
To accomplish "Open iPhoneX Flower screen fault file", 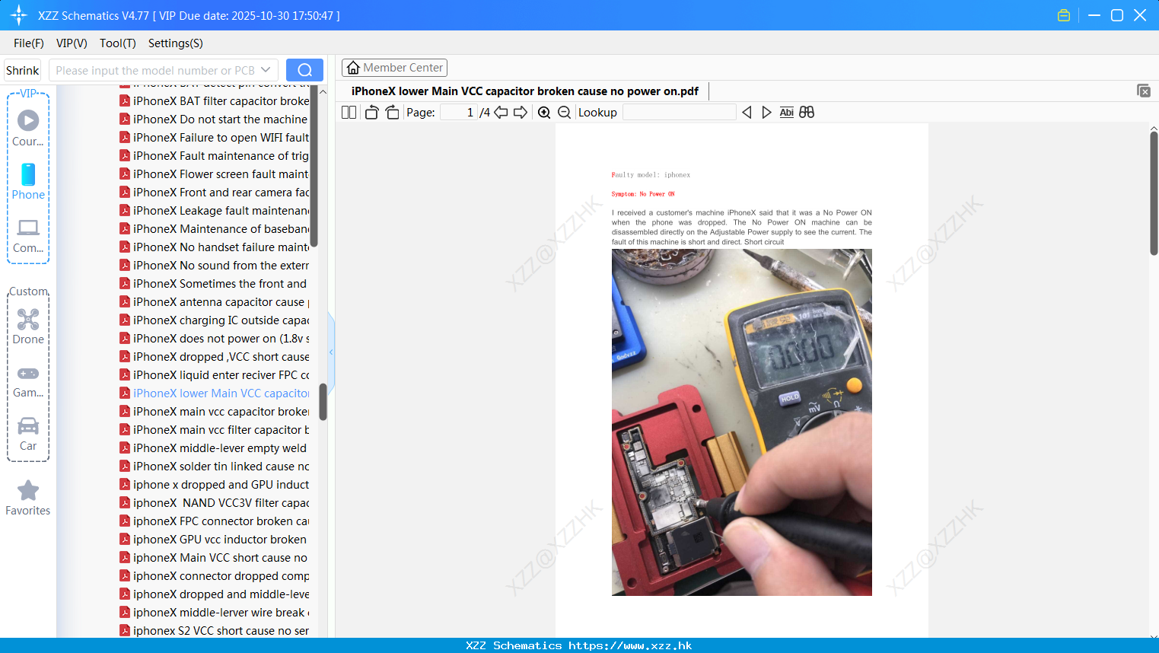I will tap(215, 174).
